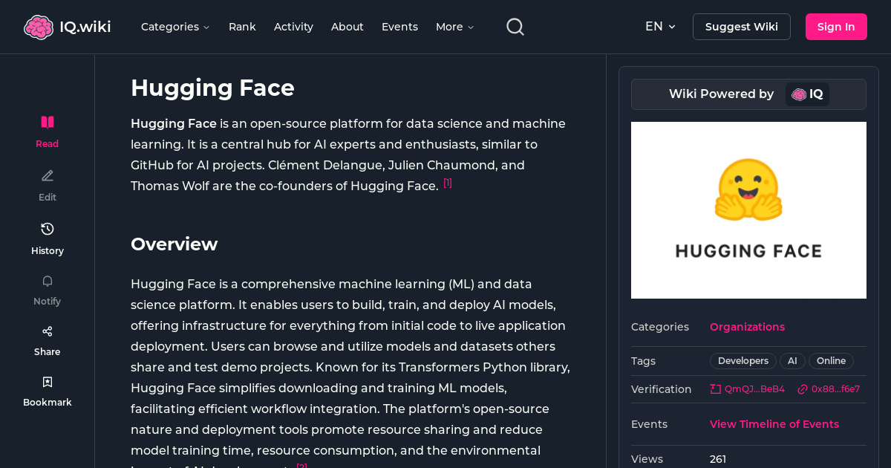
Task: Click the Edit pencil icon
Action: pos(48,176)
